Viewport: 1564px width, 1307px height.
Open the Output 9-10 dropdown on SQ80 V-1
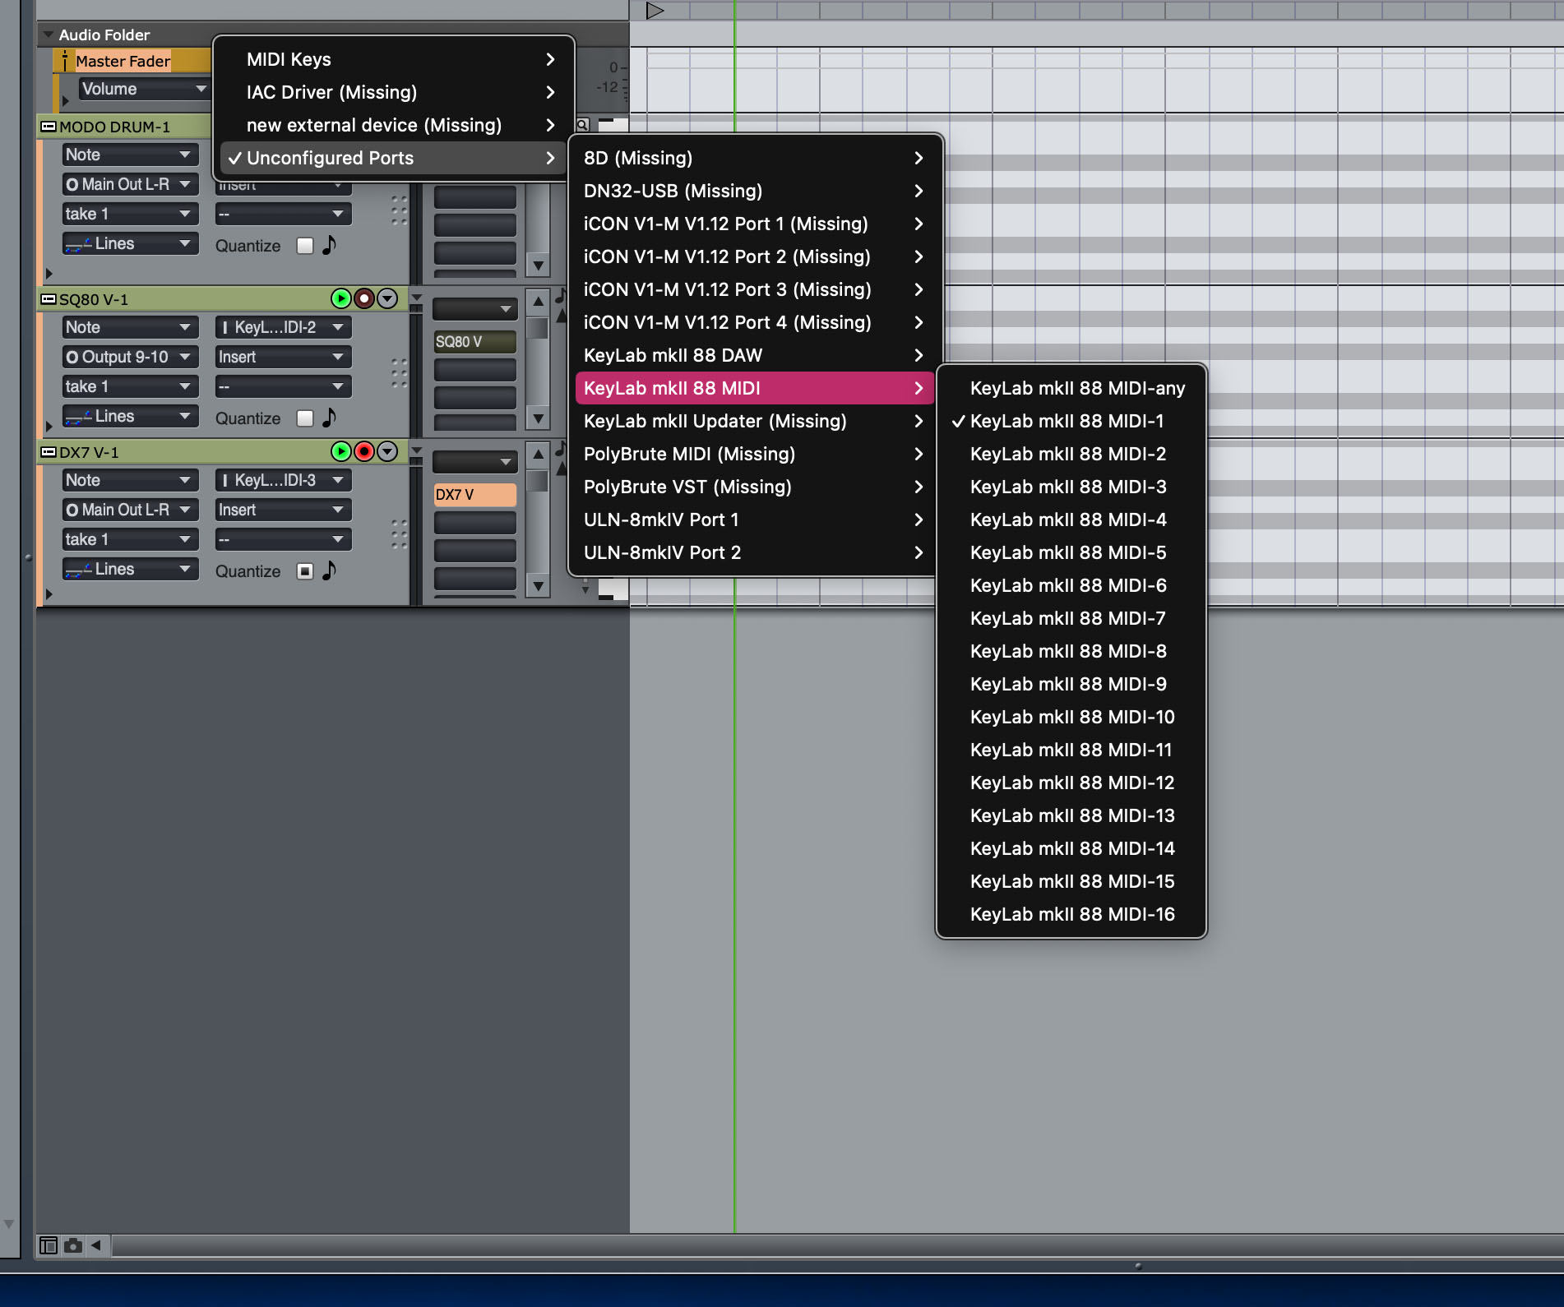pos(130,357)
